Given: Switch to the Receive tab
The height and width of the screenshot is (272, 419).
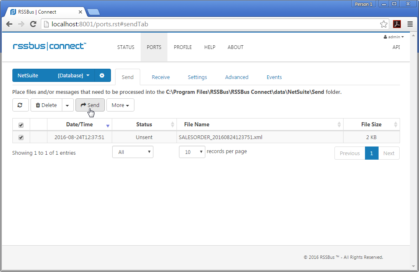Looking at the screenshot, I should (160, 77).
